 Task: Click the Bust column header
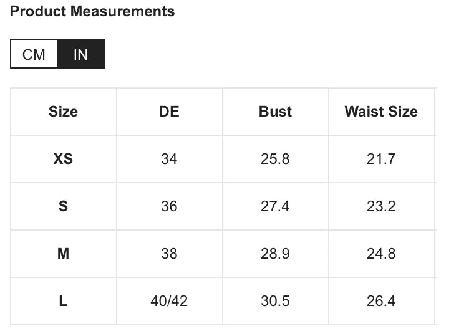click(x=275, y=112)
